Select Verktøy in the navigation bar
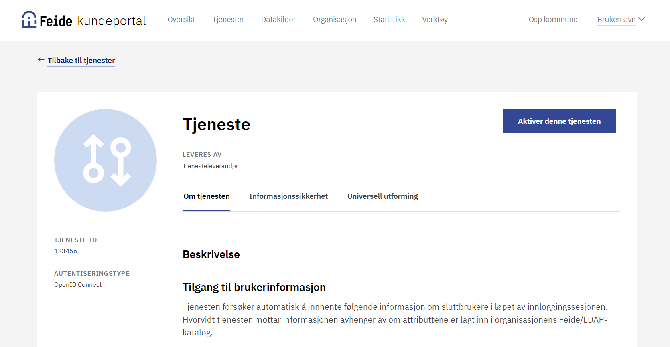Viewport: 670px width, 347px height. [435, 20]
